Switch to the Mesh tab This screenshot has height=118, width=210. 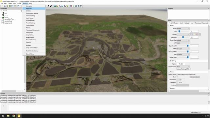[x=181, y=23]
